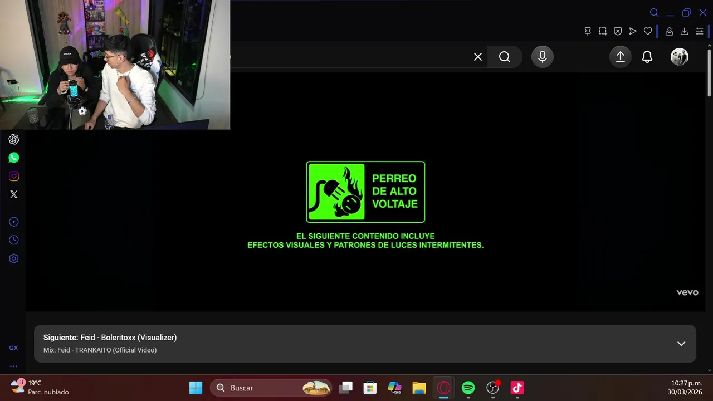Click the pinboard pin icon
This screenshot has width=713, height=401.
pyautogui.click(x=588, y=31)
